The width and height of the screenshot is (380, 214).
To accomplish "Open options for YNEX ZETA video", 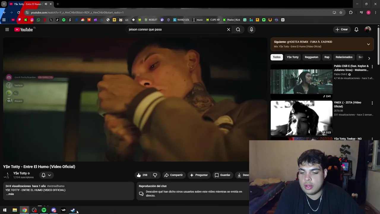I will [x=372, y=103].
